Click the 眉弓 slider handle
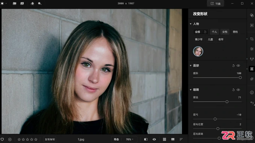Viewport: 255px width, 143px height. (x=215, y=119)
